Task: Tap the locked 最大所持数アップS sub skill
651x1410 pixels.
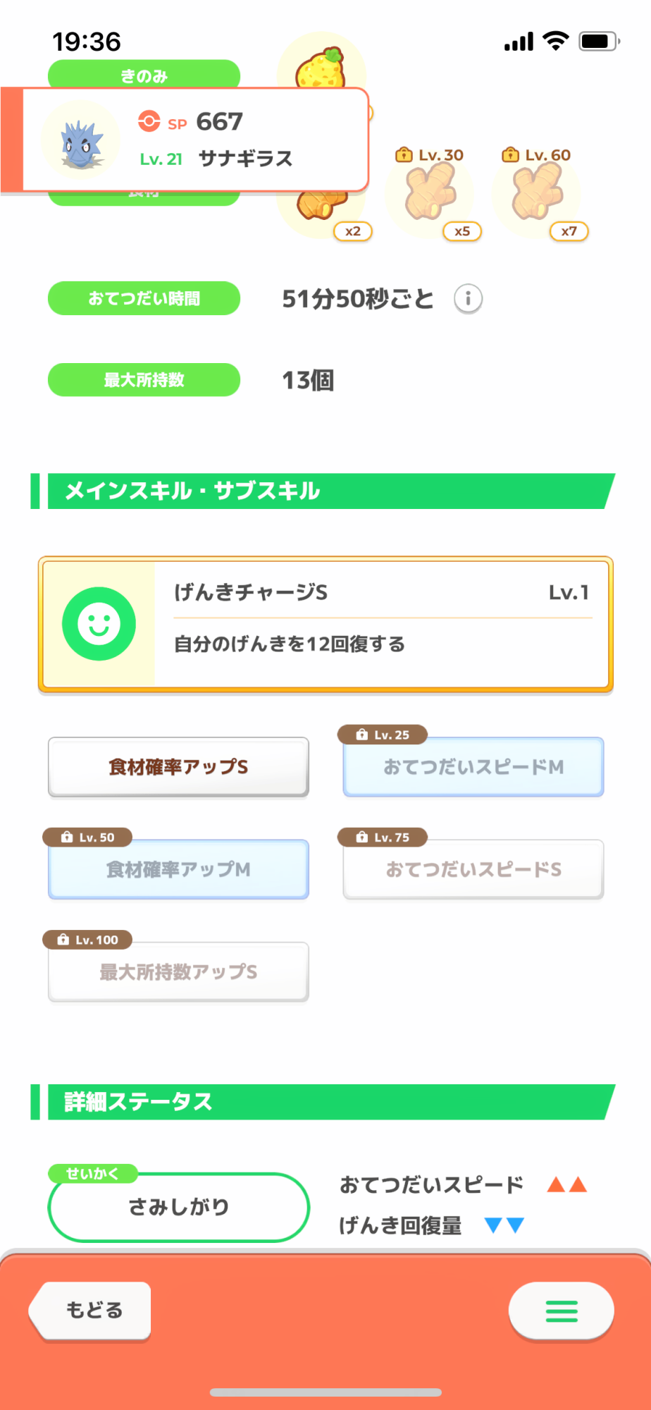Action: coord(178,972)
